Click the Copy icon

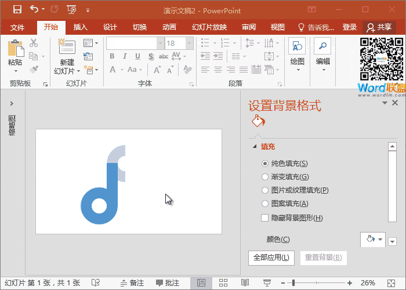[x=34, y=56]
